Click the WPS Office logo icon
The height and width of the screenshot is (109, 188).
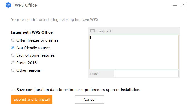tap(8, 5)
